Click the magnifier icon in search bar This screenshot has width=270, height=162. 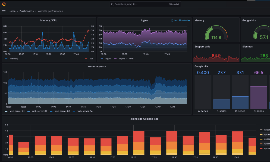pos(112,4)
